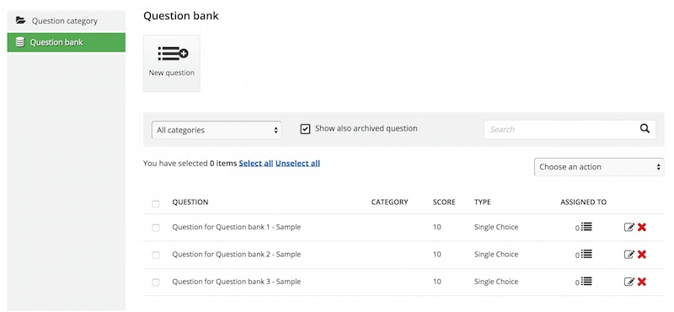Screen dimensions: 674x312
Task: Click the SCORE column header
Action: coord(444,202)
